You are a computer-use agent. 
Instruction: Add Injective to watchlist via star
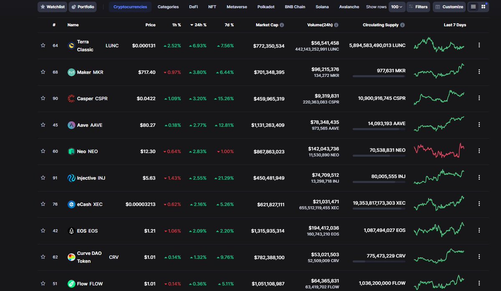coord(43,178)
